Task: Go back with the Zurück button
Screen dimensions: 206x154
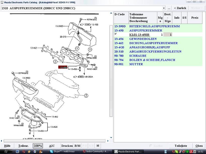Action: pyautogui.click(x=180, y=8)
